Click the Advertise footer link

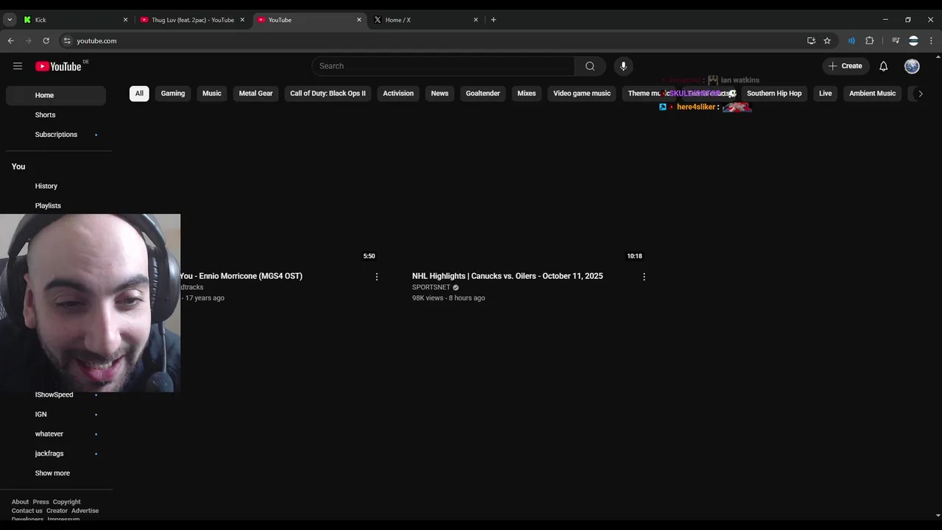(85, 511)
